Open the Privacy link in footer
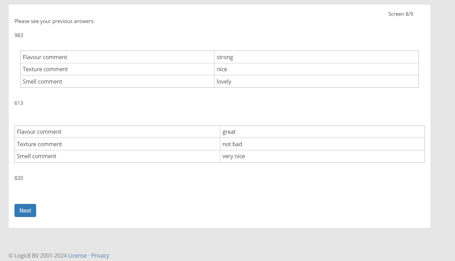 pos(100,255)
